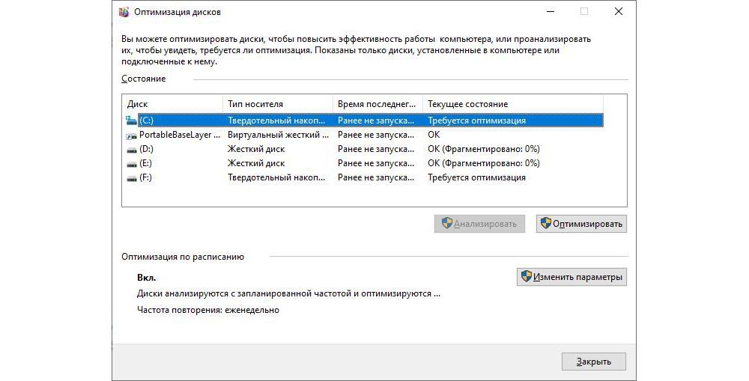Click Твердотельный накоп... cell in (F:) row
The width and height of the screenshot is (749, 381).
[x=276, y=177]
